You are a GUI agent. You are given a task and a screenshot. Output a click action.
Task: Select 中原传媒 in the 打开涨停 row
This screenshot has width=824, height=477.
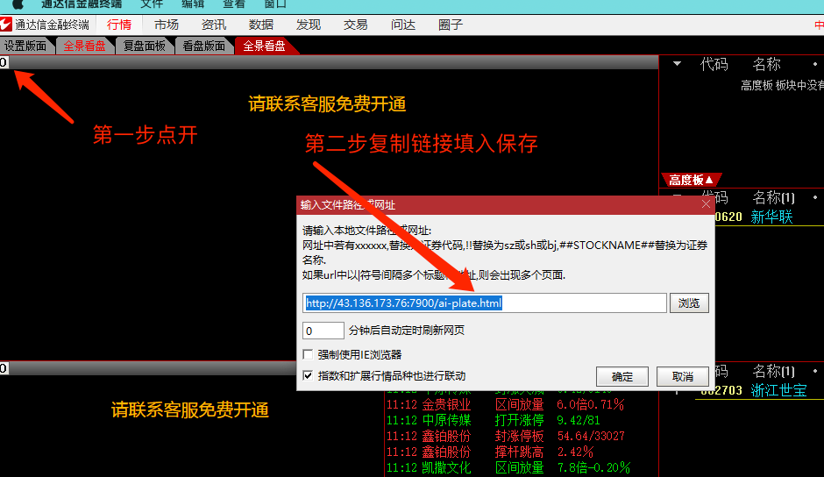pos(446,421)
